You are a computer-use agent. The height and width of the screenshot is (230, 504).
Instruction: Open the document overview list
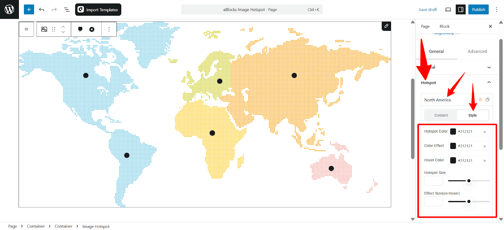tap(67, 9)
